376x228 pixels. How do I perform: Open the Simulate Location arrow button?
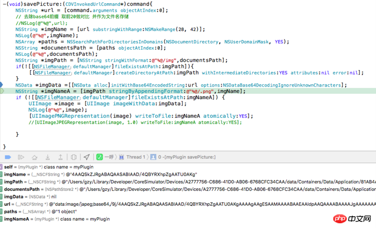pos(86,157)
